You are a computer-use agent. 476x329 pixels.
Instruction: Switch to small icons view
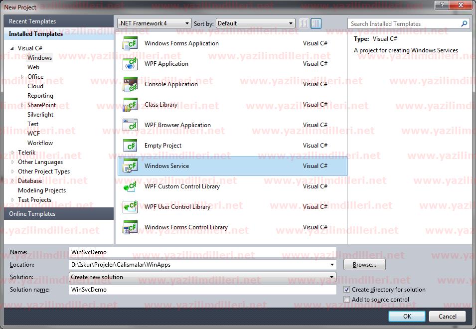point(304,23)
